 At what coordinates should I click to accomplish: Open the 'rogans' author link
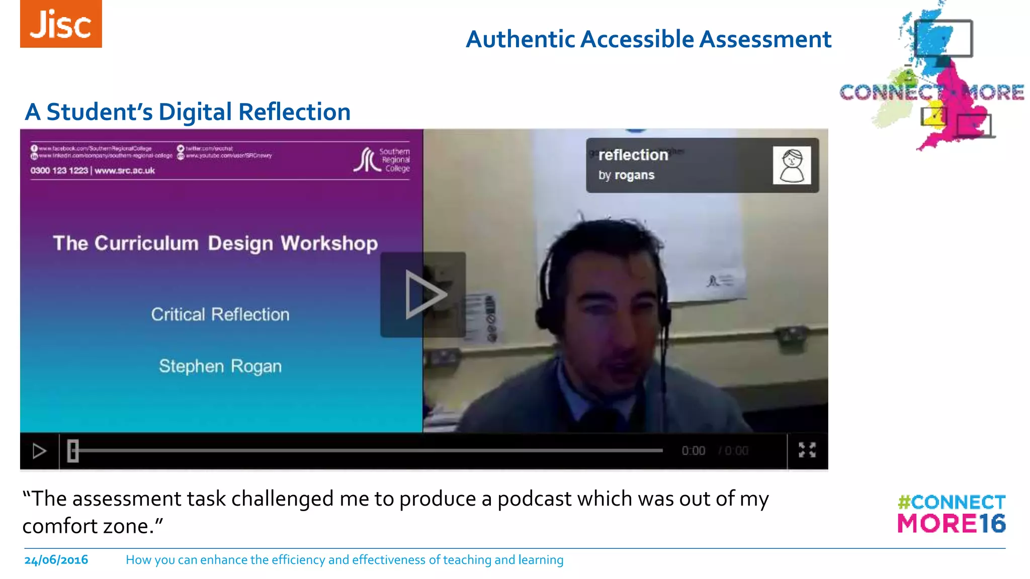click(x=634, y=175)
